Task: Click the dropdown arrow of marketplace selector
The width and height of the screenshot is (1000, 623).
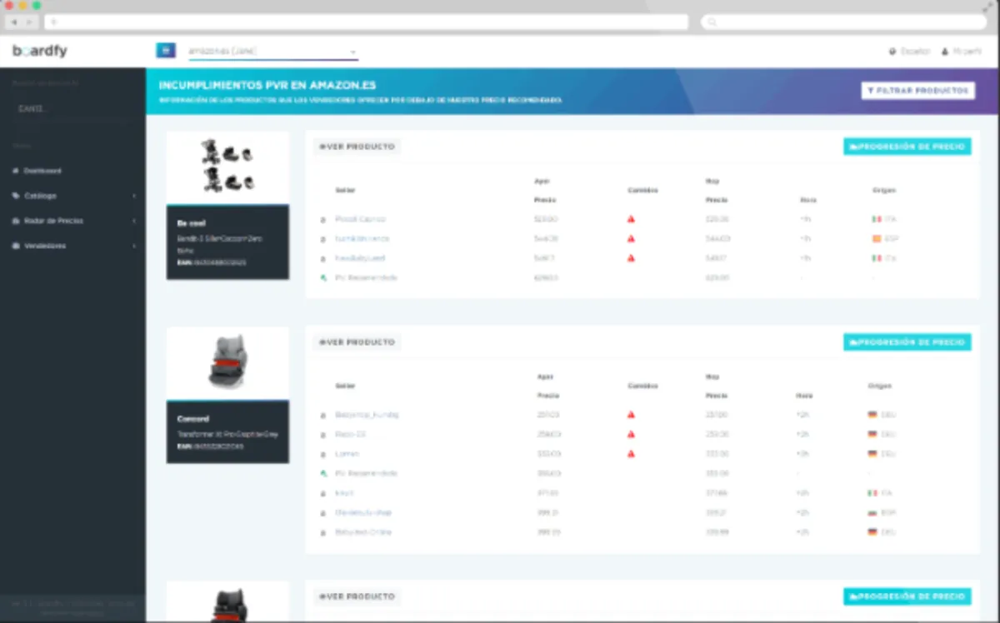Action: [x=353, y=52]
